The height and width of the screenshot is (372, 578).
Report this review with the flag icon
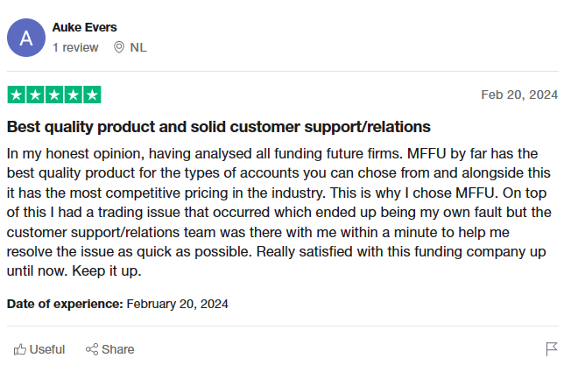(x=552, y=348)
